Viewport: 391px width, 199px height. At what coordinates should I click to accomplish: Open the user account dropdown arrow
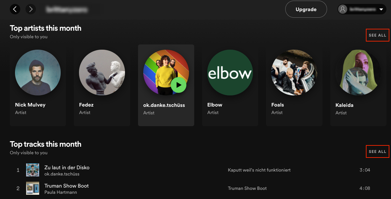pyautogui.click(x=381, y=9)
